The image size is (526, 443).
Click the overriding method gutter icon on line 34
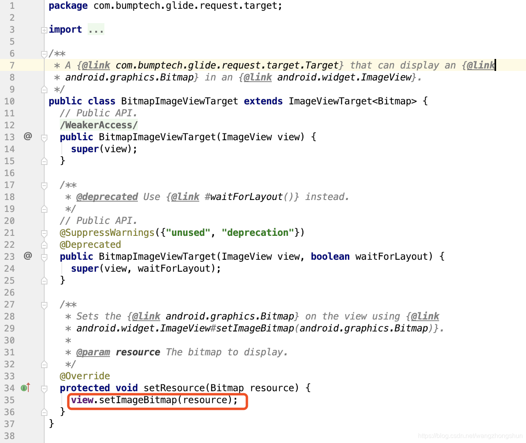[26, 388]
